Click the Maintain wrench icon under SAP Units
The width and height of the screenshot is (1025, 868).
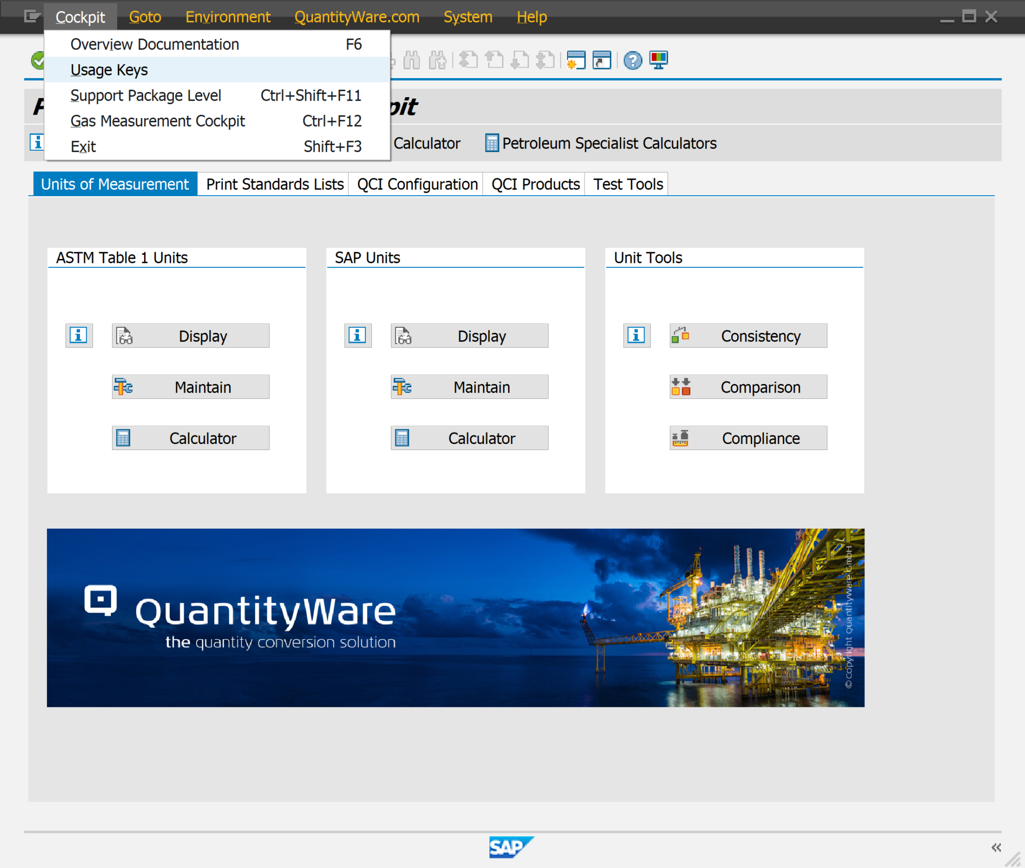402,386
